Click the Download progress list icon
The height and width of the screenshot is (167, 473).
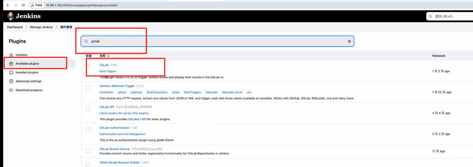click(11, 90)
